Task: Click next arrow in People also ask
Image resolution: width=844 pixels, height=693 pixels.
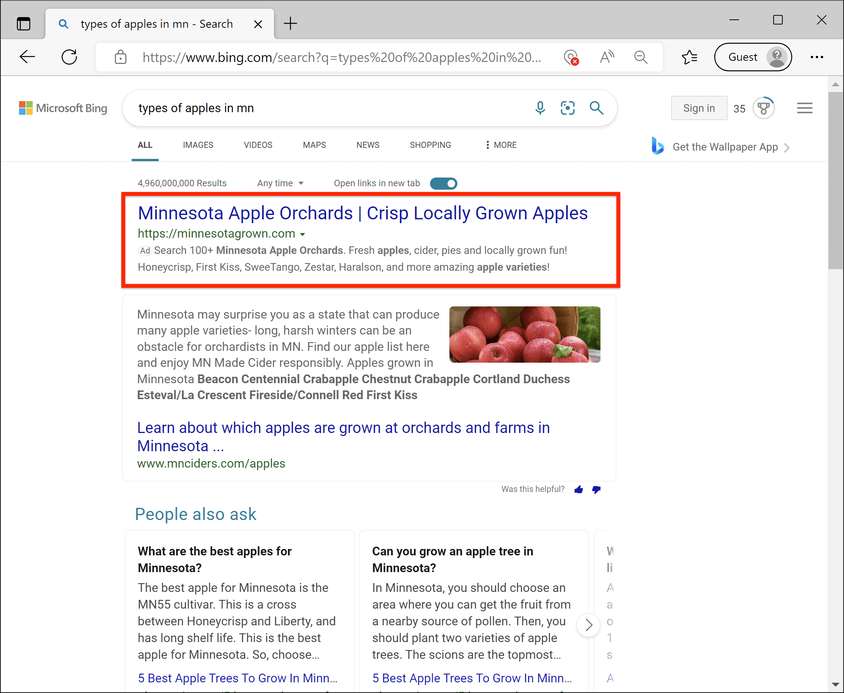Action: pos(588,625)
